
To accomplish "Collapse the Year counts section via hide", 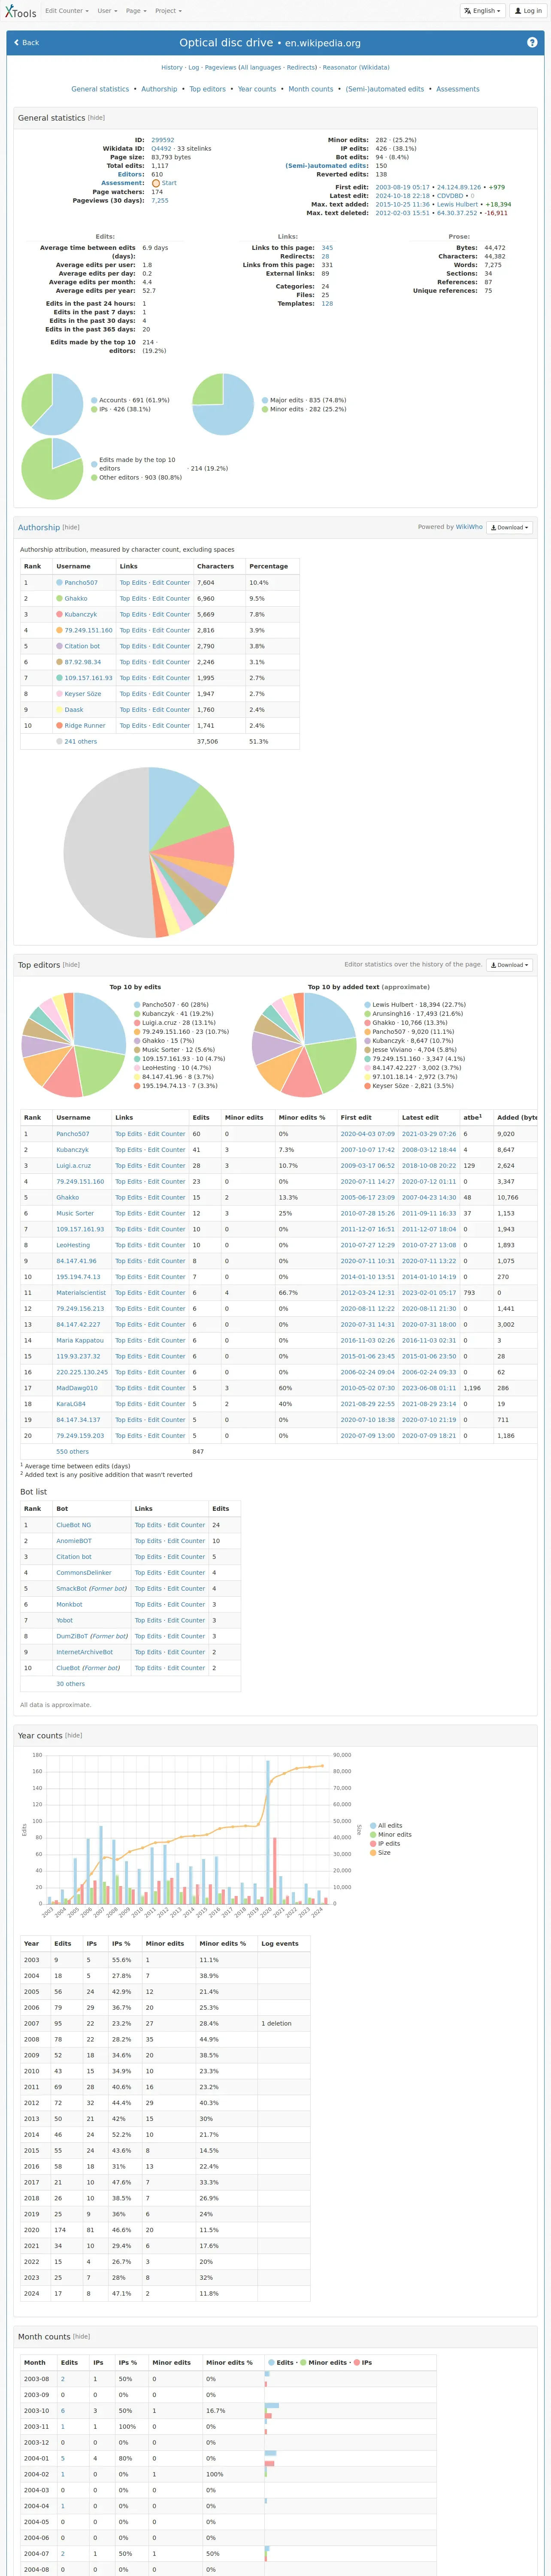I will click(x=74, y=1736).
